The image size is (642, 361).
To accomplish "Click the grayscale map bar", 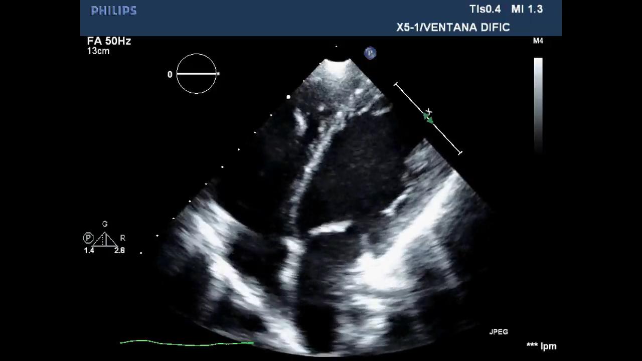I will [538, 103].
